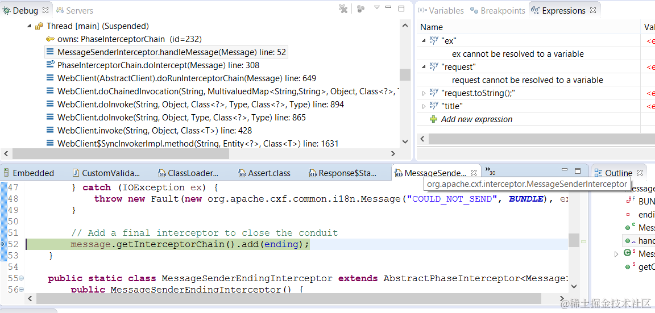Click the thread icon beside Thread [main]
Image resolution: width=655 pixels, height=313 pixels.
pos(39,26)
